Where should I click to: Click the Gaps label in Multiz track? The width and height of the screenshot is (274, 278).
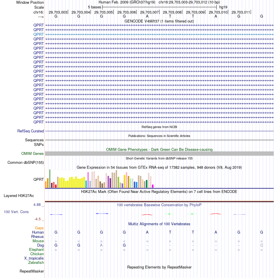pyautogui.click(x=39, y=228)
